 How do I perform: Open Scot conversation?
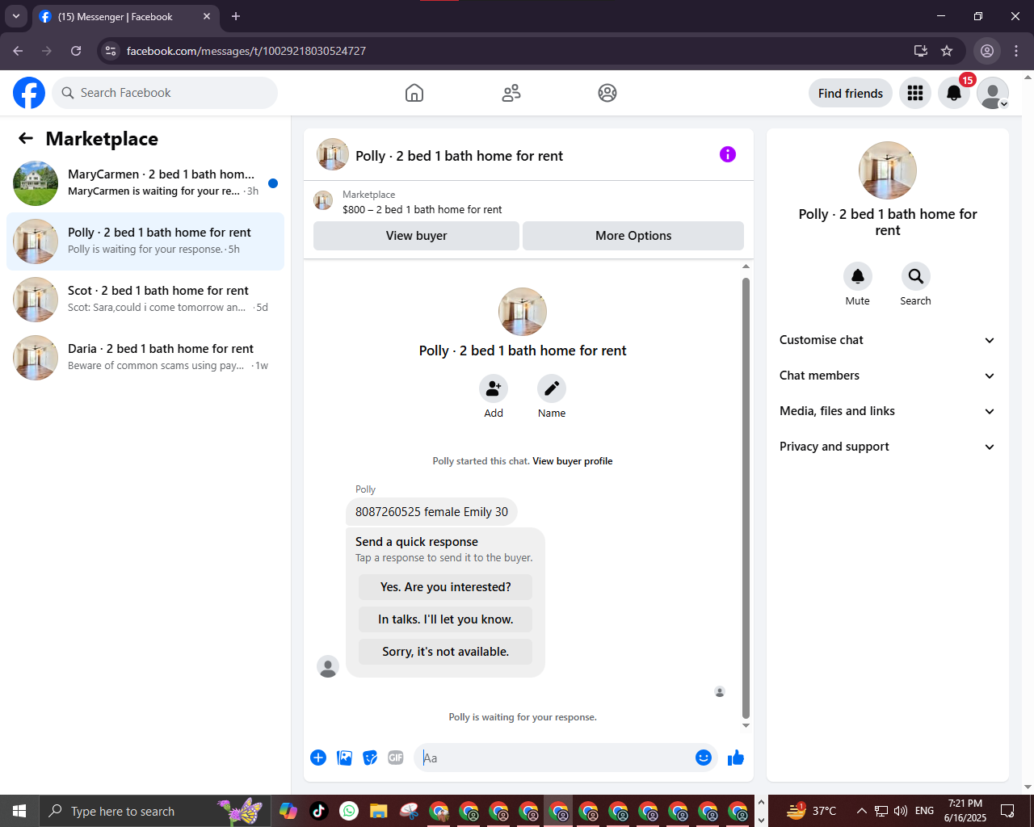pyautogui.click(x=145, y=300)
